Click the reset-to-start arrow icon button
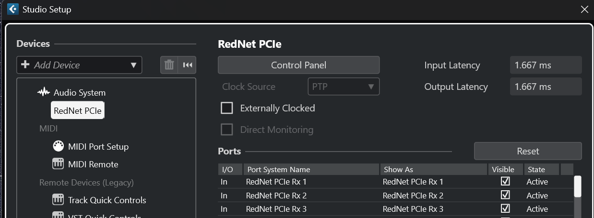Viewport: 594px width, 218px height. (187, 65)
